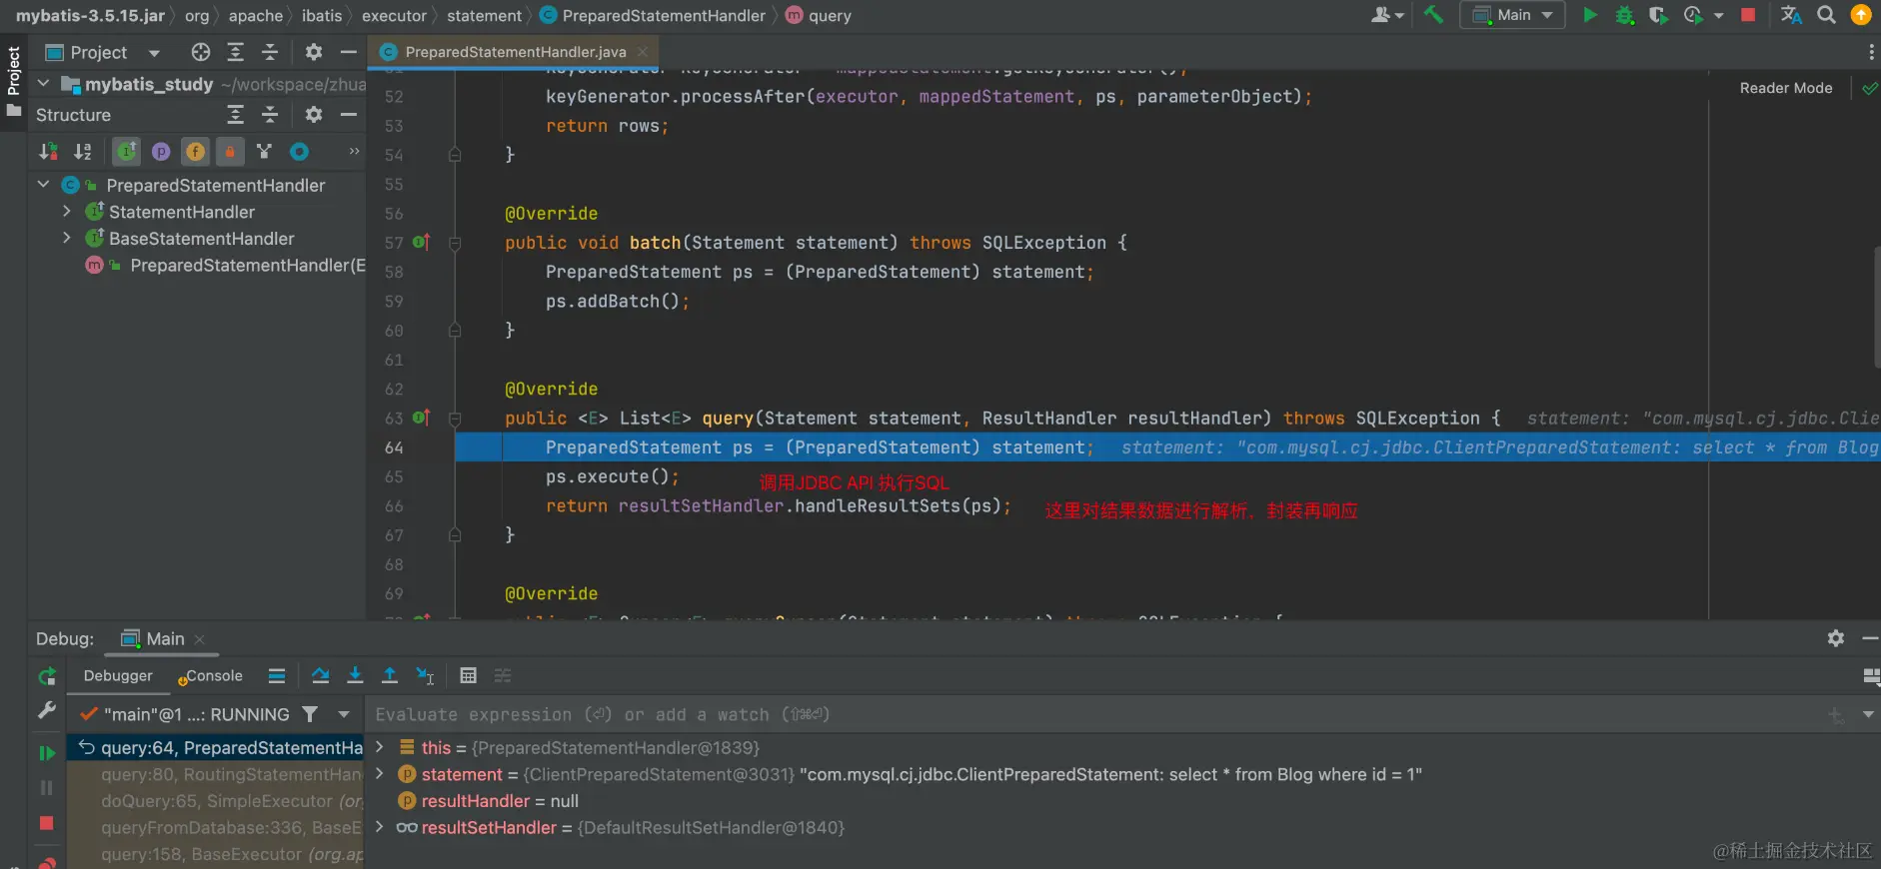Collapse the PreparedStatementHandler structure node
Viewport: 1881px width, 869px height.
pos(44,185)
